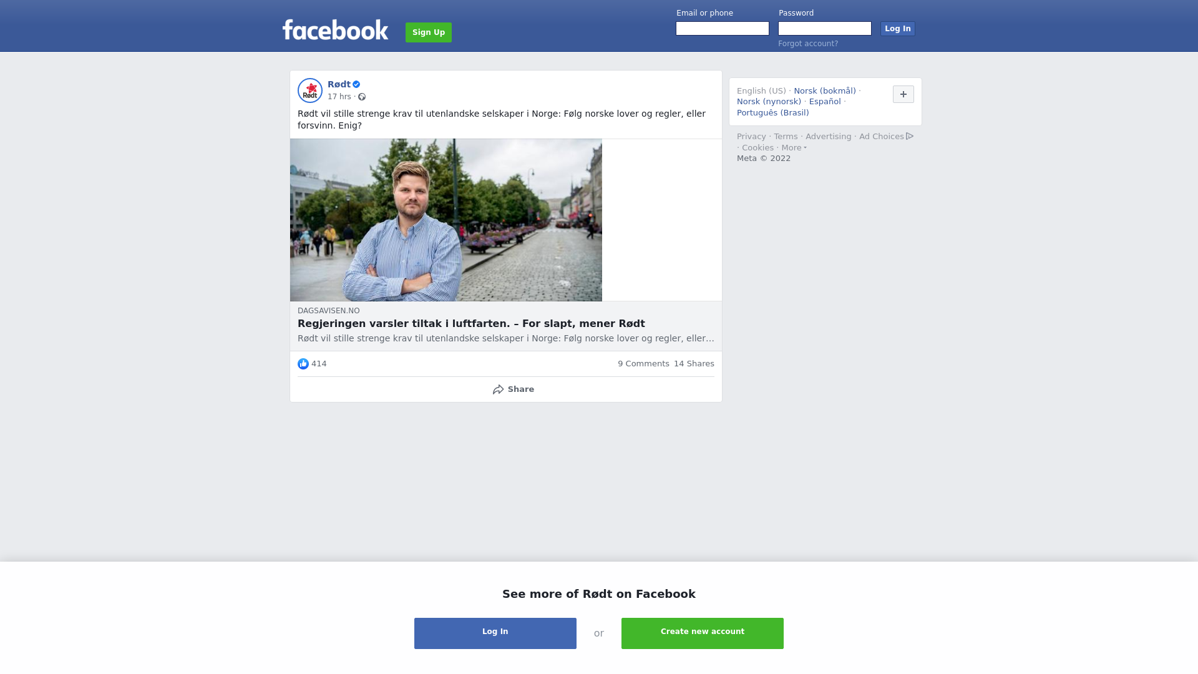Screen dimensions: 1198x674
Task: Click the verified badge next to Rødt
Action: (356, 84)
